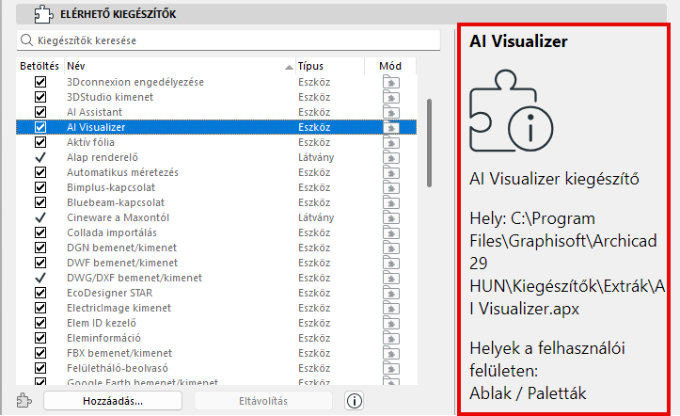Select the Eleminformáció row
This screenshot has height=416, width=680.
(216, 338)
